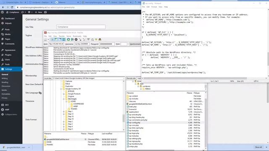Sort remote list by Filesize column
The image size is (269, 151).
[190, 93]
